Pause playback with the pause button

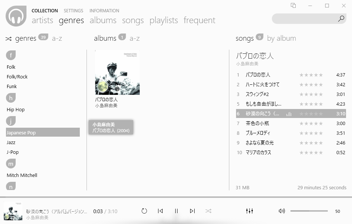click(176, 211)
